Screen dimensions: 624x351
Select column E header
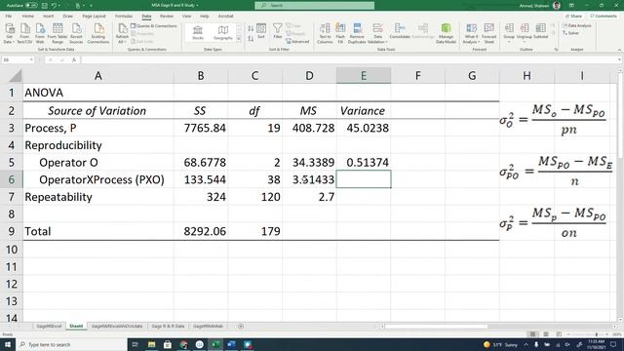pyautogui.click(x=364, y=76)
